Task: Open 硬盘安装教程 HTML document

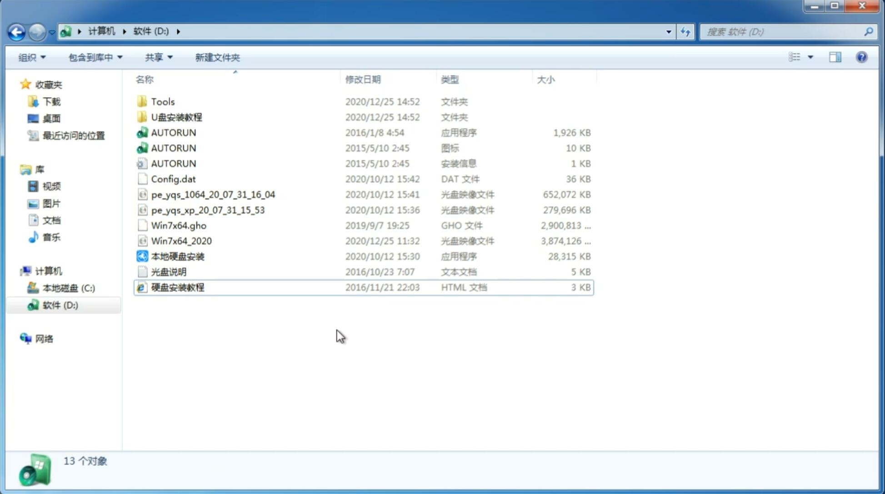Action: tap(177, 287)
